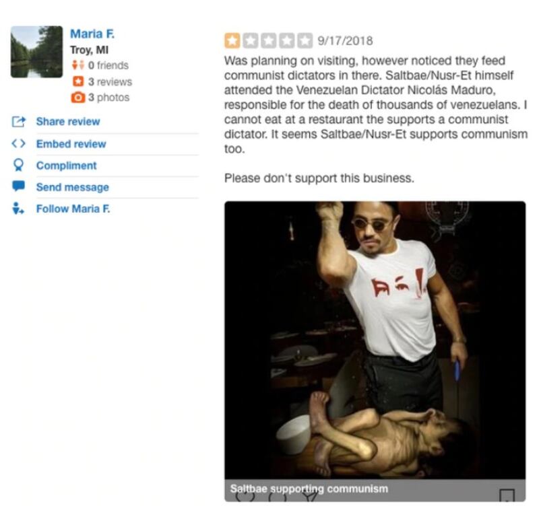539x506 pixels.
Task: Open Maria F.'s profile name link
Action: 92,34
